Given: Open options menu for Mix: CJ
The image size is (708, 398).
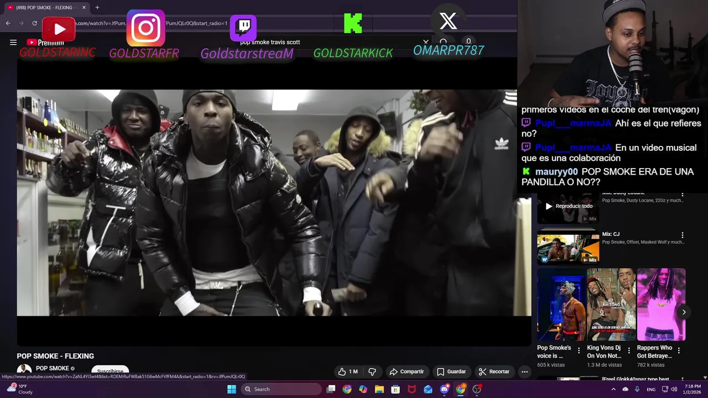Looking at the screenshot, I should pos(682,235).
